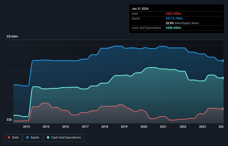Select the teal Cash endpoint marker on chart
228x146 pixels.
(223, 78)
